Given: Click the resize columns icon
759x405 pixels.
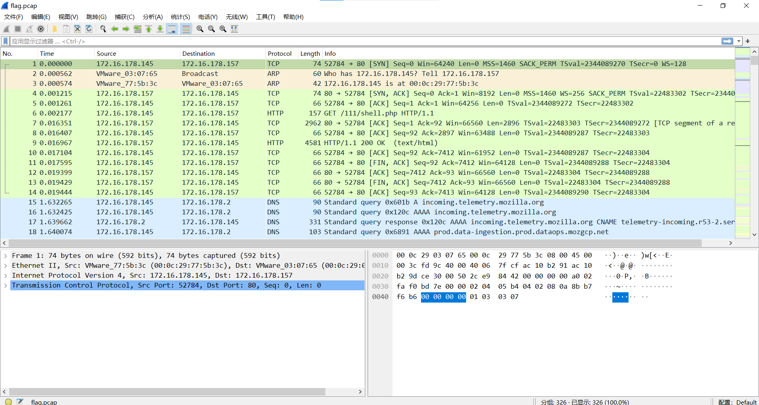Looking at the screenshot, I should [234, 29].
